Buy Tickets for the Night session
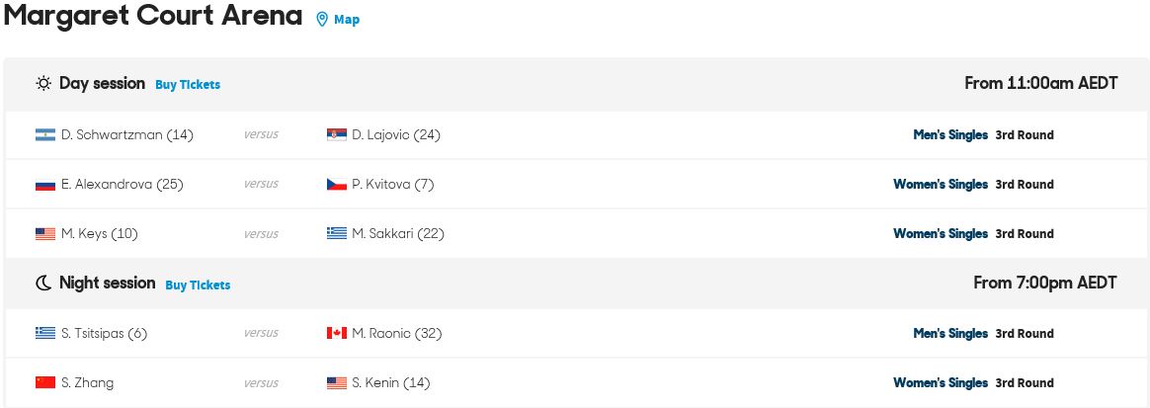 click(x=198, y=285)
